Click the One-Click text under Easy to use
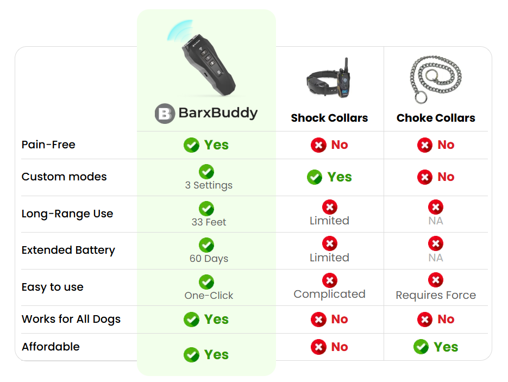 click(209, 296)
